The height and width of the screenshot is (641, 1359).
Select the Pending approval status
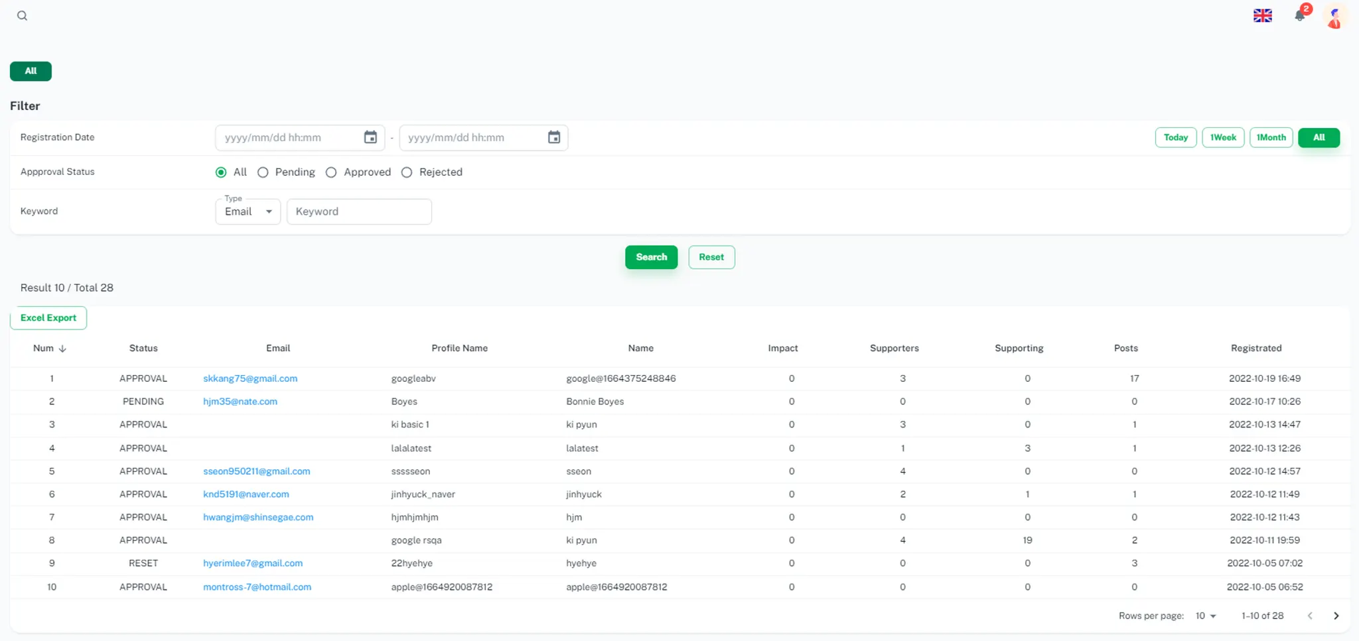coord(263,172)
